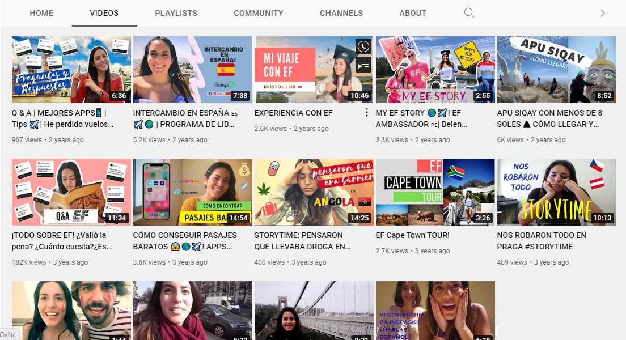Click the tab bar next-arrow chevron

(x=602, y=13)
